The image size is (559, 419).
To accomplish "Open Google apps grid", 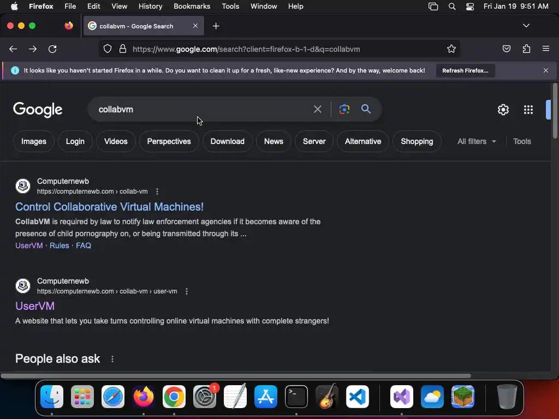I will pyautogui.click(x=528, y=110).
